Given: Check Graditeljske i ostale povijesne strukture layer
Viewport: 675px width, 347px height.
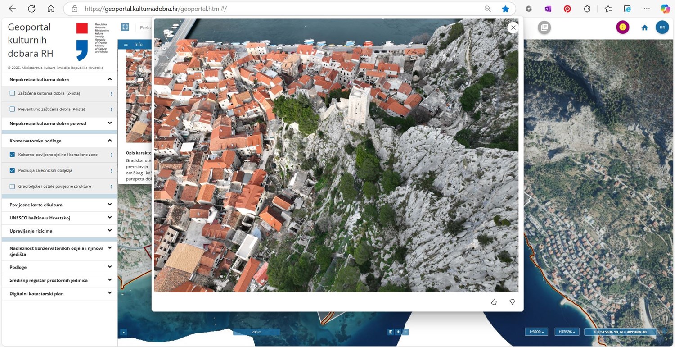Looking at the screenshot, I should 13,186.
